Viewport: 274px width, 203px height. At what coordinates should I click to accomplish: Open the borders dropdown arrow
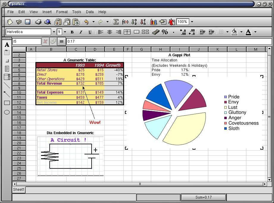(x=227, y=32)
